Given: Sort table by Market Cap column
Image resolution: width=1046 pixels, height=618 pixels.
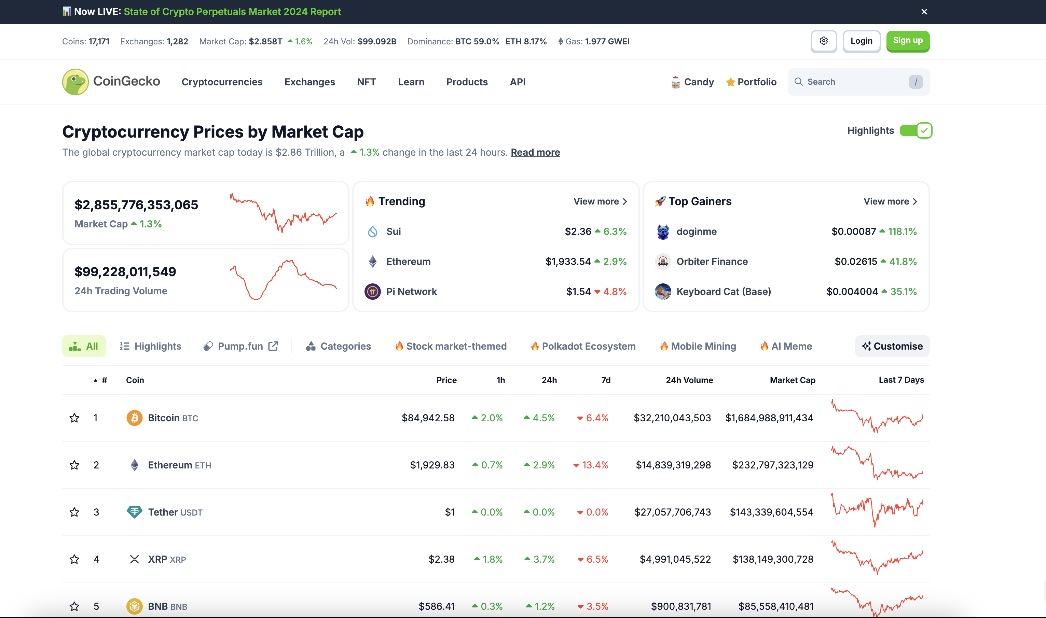Looking at the screenshot, I should click(792, 380).
